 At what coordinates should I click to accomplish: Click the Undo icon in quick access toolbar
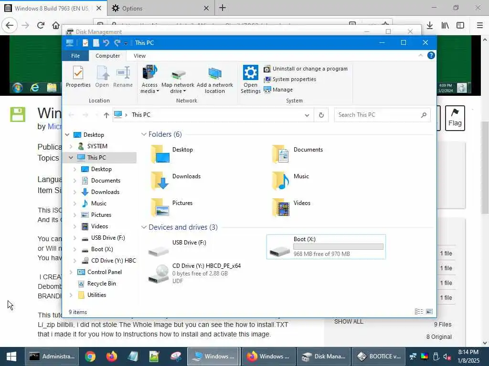tap(106, 42)
